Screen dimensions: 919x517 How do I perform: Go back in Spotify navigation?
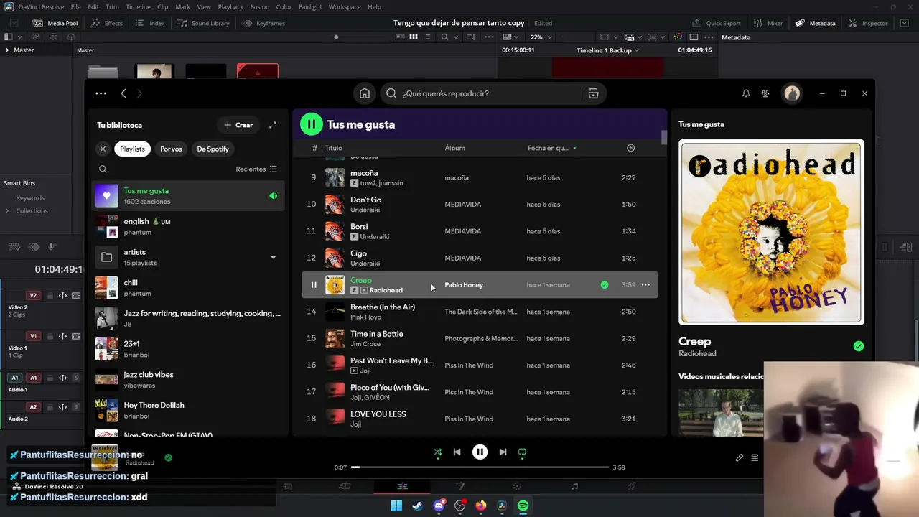pyautogui.click(x=123, y=93)
